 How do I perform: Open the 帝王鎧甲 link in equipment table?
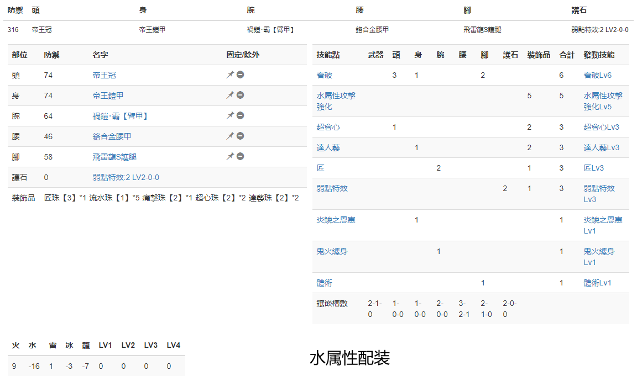(x=108, y=96)
